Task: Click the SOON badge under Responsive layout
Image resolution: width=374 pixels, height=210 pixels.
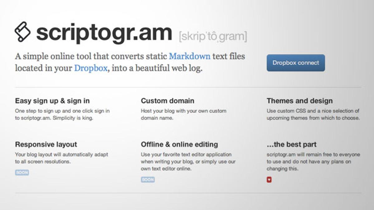Action: click(22, 172)
